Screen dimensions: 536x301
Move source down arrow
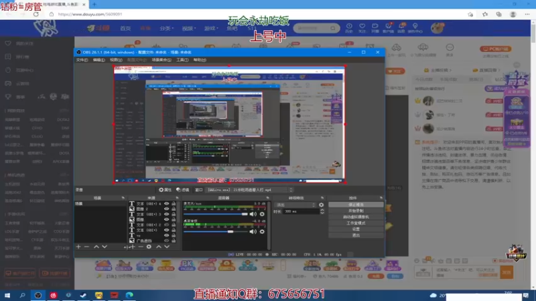(167, 246)
